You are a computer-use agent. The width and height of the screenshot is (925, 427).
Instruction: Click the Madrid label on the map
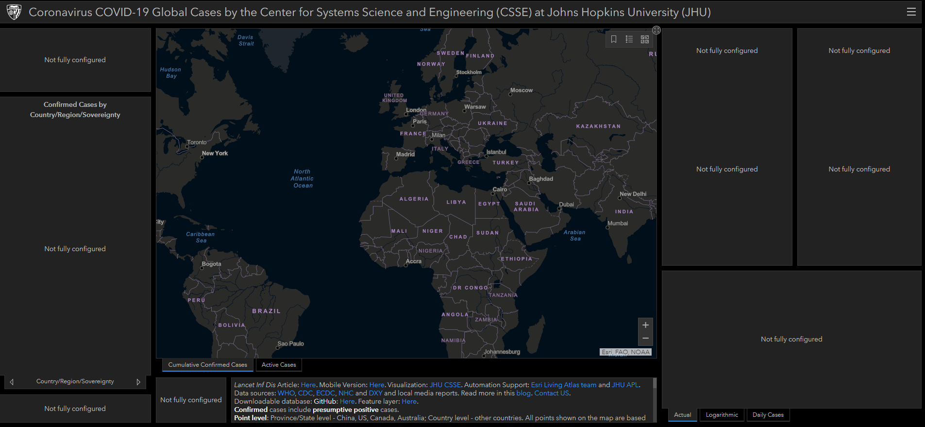[x=405, y=154]
